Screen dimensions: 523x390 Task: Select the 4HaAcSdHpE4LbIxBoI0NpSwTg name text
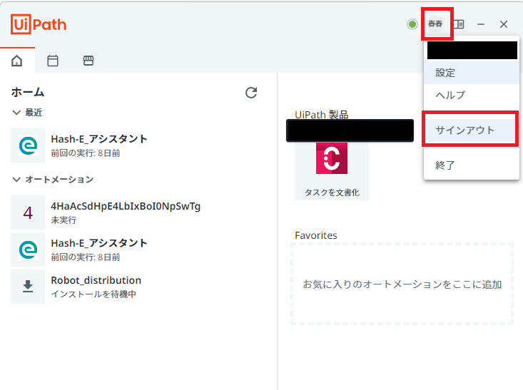[x=126, y=206]
